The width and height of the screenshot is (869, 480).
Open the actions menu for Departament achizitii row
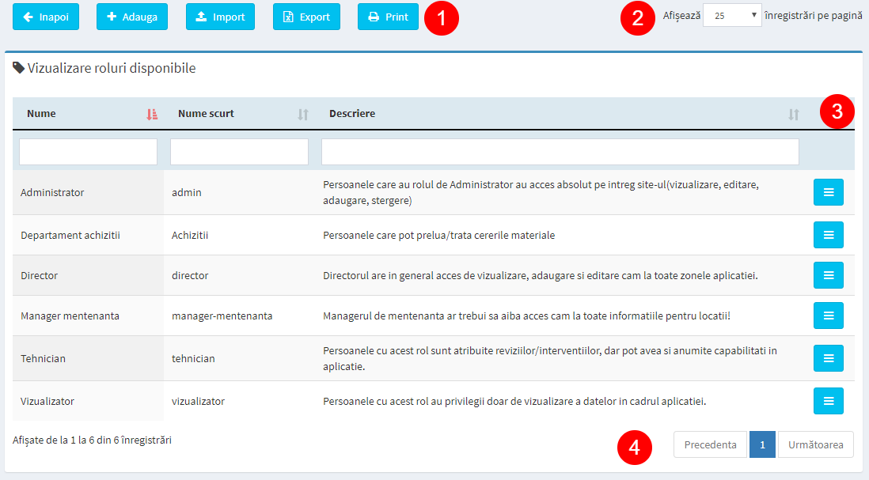point(829,235)
